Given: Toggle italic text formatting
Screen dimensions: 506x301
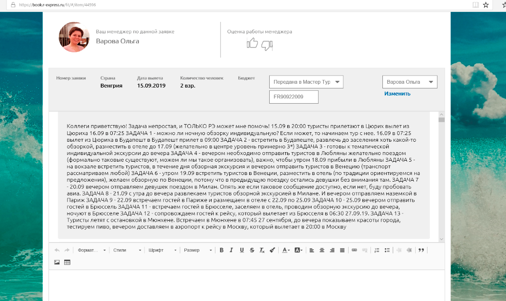Looking at the screenshot, I should point(232,250).
